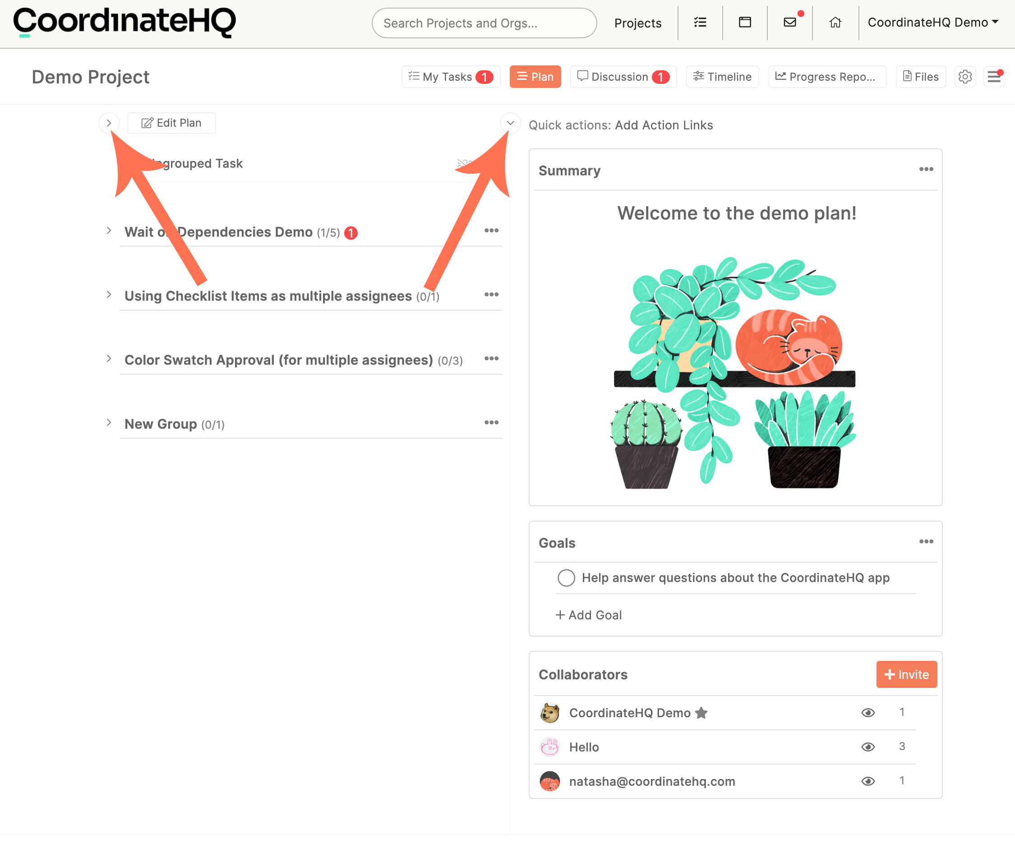Viewport: 1015px width, 852px height.
Task: Open the Discussion tab
Action: [623, 76]
